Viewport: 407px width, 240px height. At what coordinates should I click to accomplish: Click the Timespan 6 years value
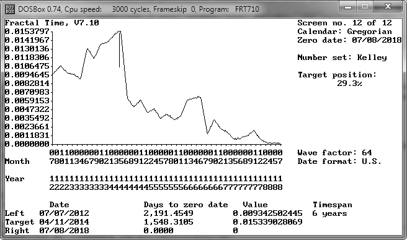pos(329,213)
